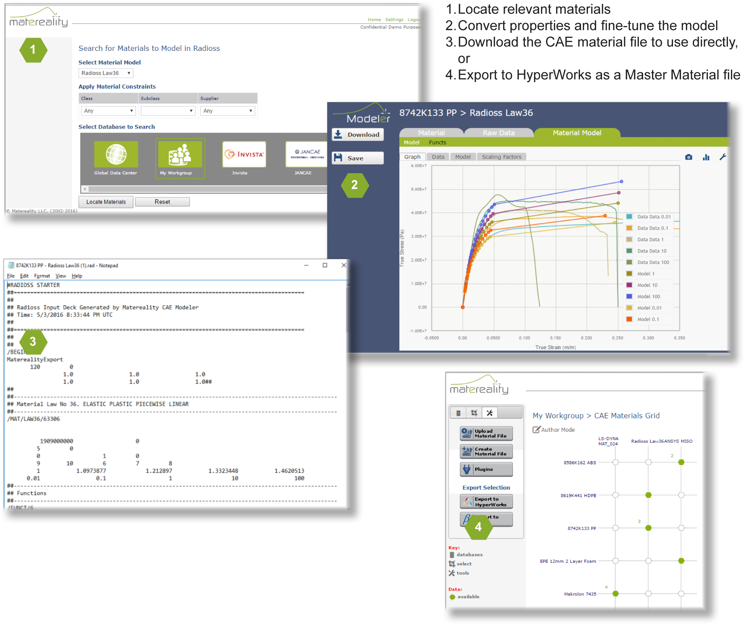The width and height of the screenshot is (745, 625).
Task: Open the Supplier constraint dropdown
Action: (x=227, y=111)
